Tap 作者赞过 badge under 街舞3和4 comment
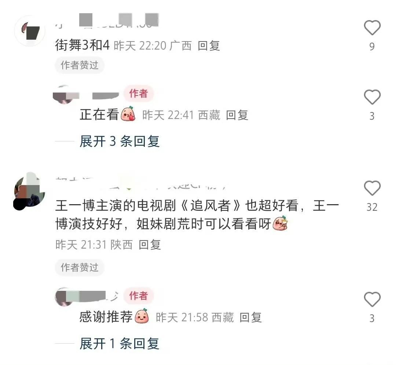 click(80, 65)
